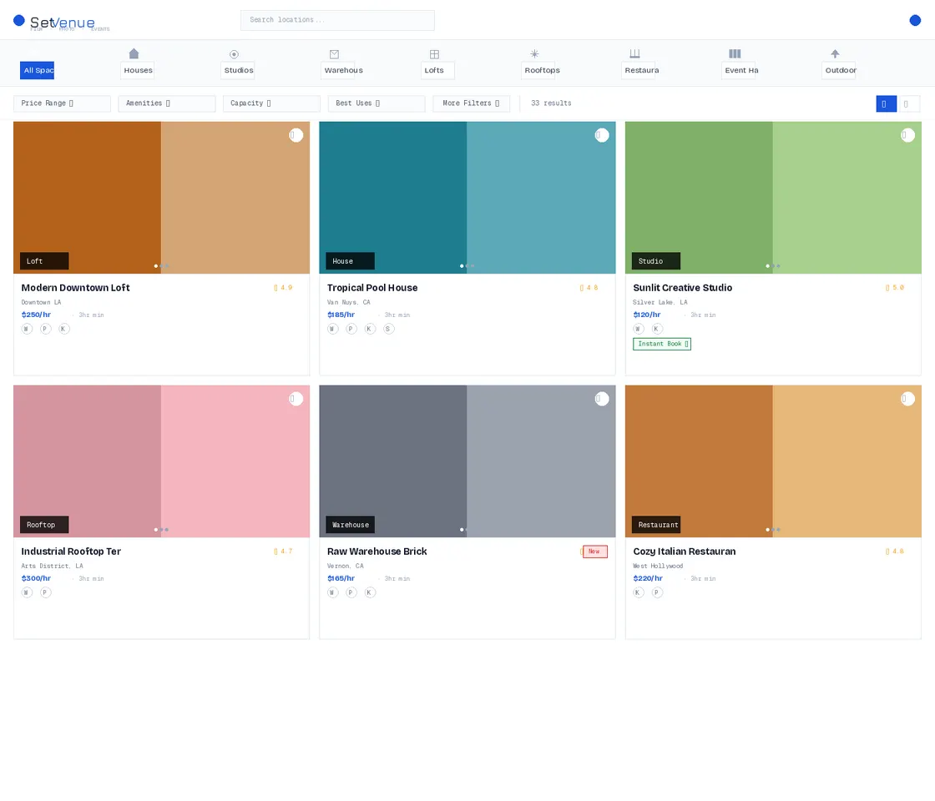Click the More Filters button
Image resolution: width=935 pixels, height=801 pixels.
(x=471, y=103)
